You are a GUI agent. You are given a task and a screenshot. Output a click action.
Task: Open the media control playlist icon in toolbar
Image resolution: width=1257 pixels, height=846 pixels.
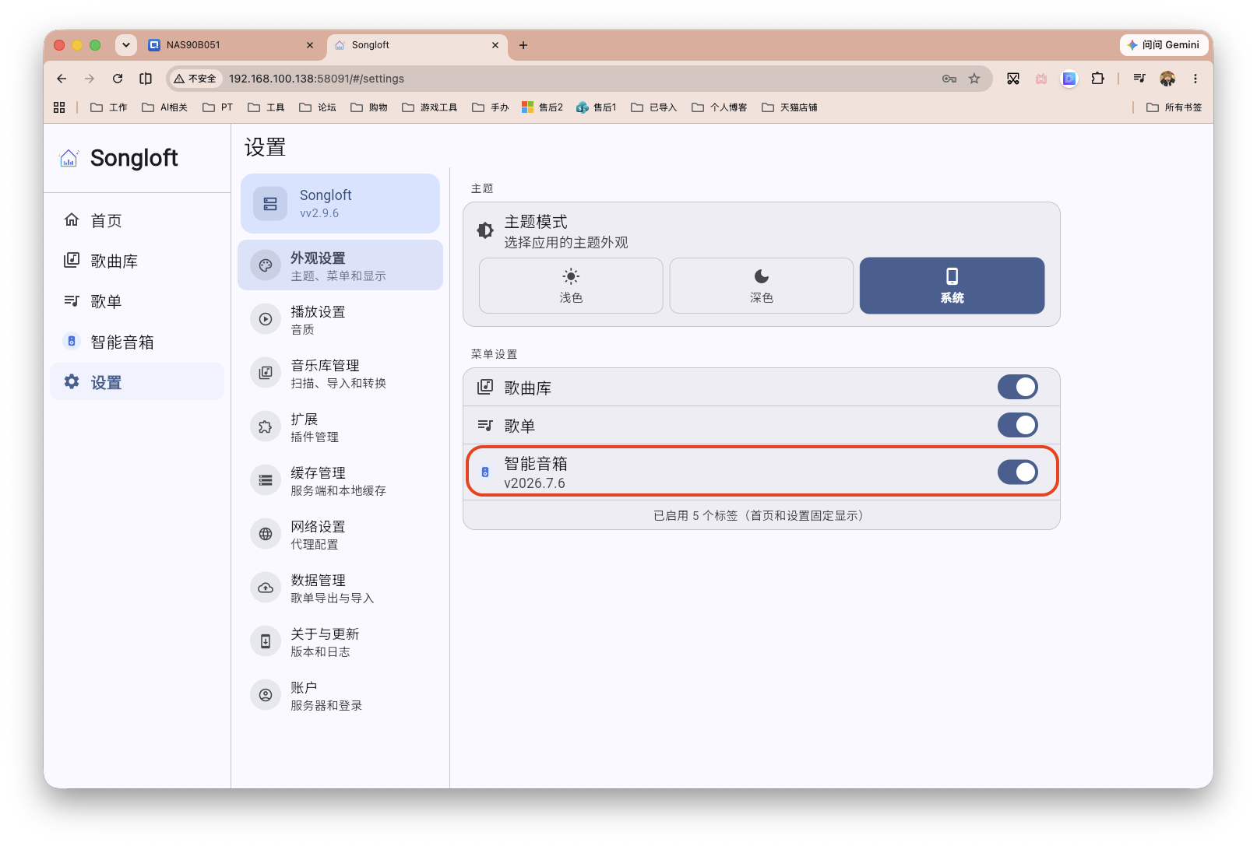point(1139,79)
